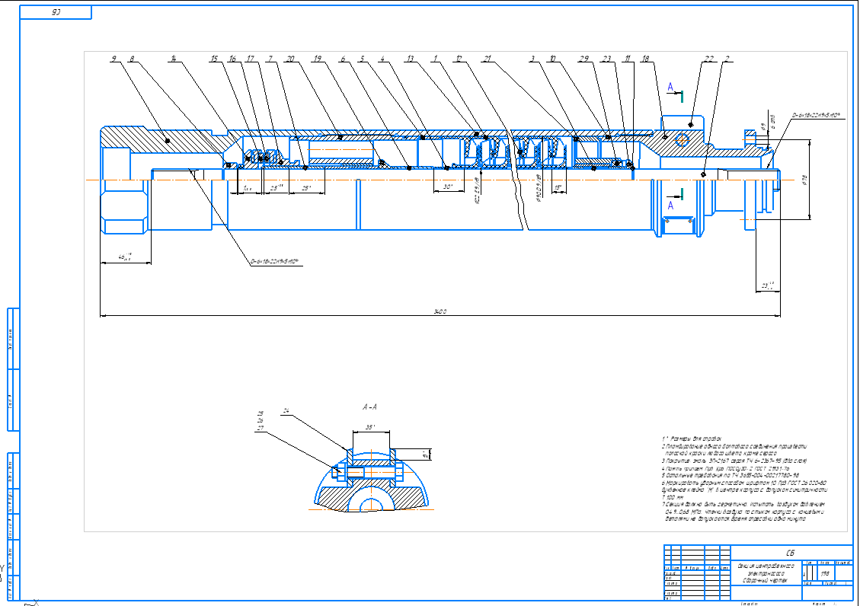
Task: Select the spline designation callout at the right shaft end
Action: 817,115
